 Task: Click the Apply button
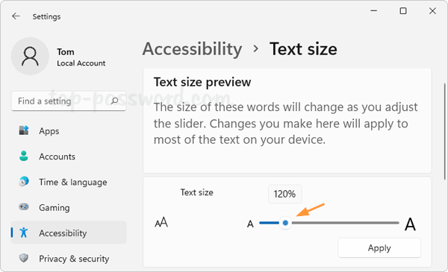[x=379, y=247]
